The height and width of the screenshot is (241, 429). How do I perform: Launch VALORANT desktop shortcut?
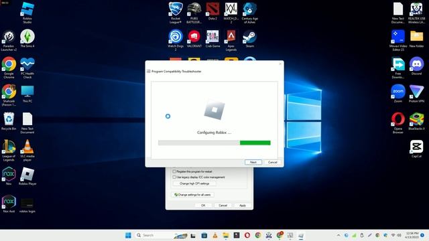click(194, 39)
